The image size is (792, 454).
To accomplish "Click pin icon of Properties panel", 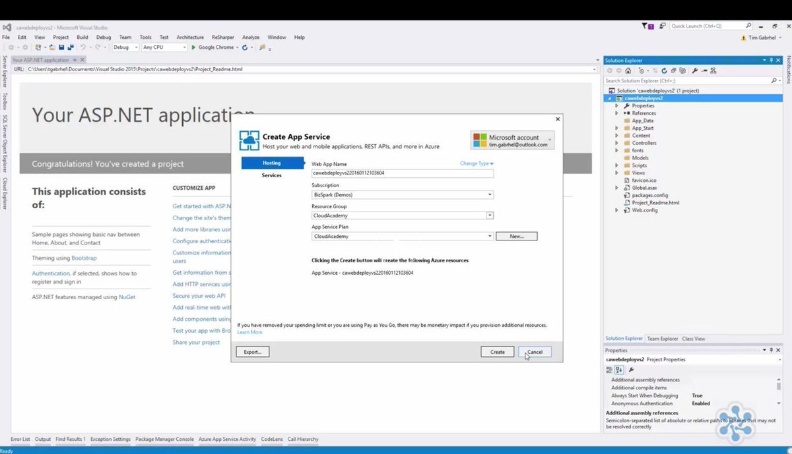I will click(772, 351).
